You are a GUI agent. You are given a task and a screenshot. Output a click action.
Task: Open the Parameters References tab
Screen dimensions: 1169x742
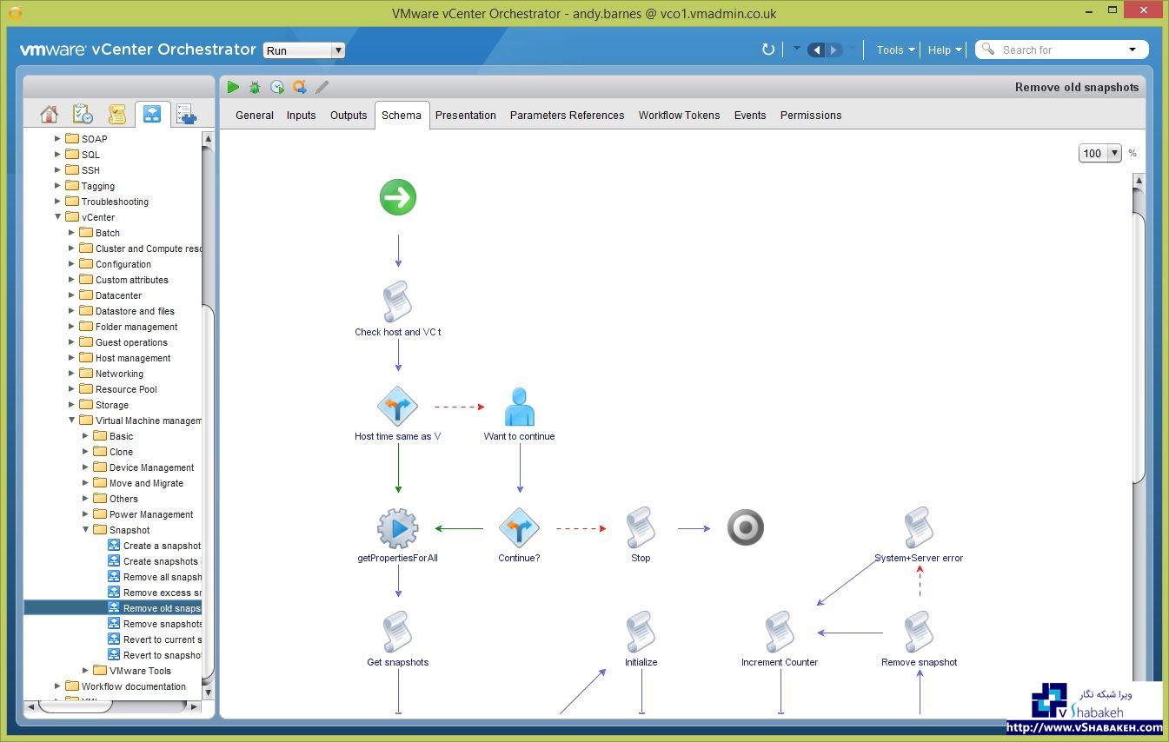(568, 115)
